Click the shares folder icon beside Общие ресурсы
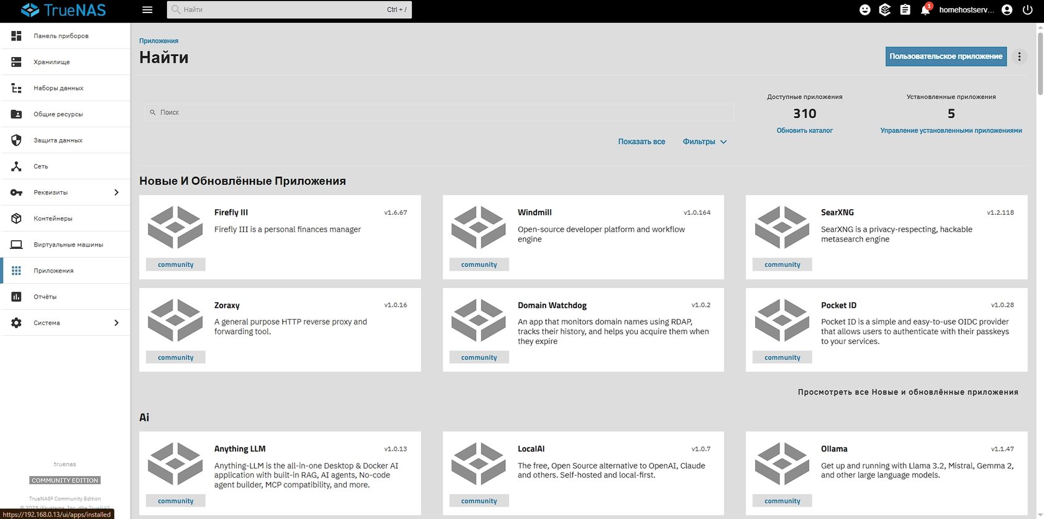 [x=17, y=114]
